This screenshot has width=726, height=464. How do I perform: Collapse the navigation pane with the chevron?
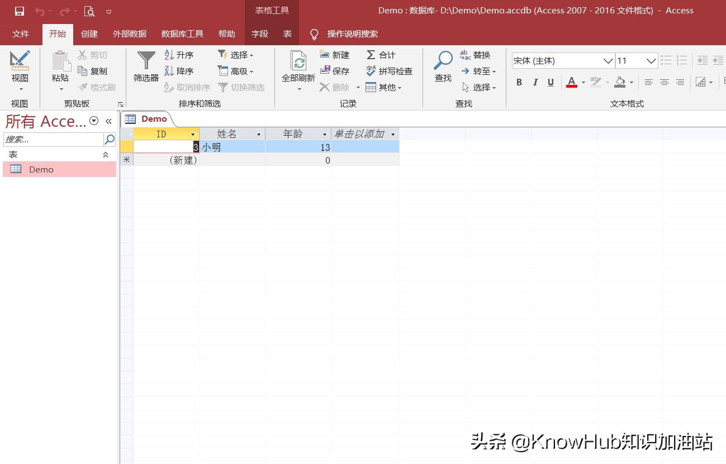[108, 121]
